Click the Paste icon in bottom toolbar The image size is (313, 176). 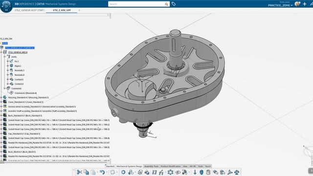[93, 172]
